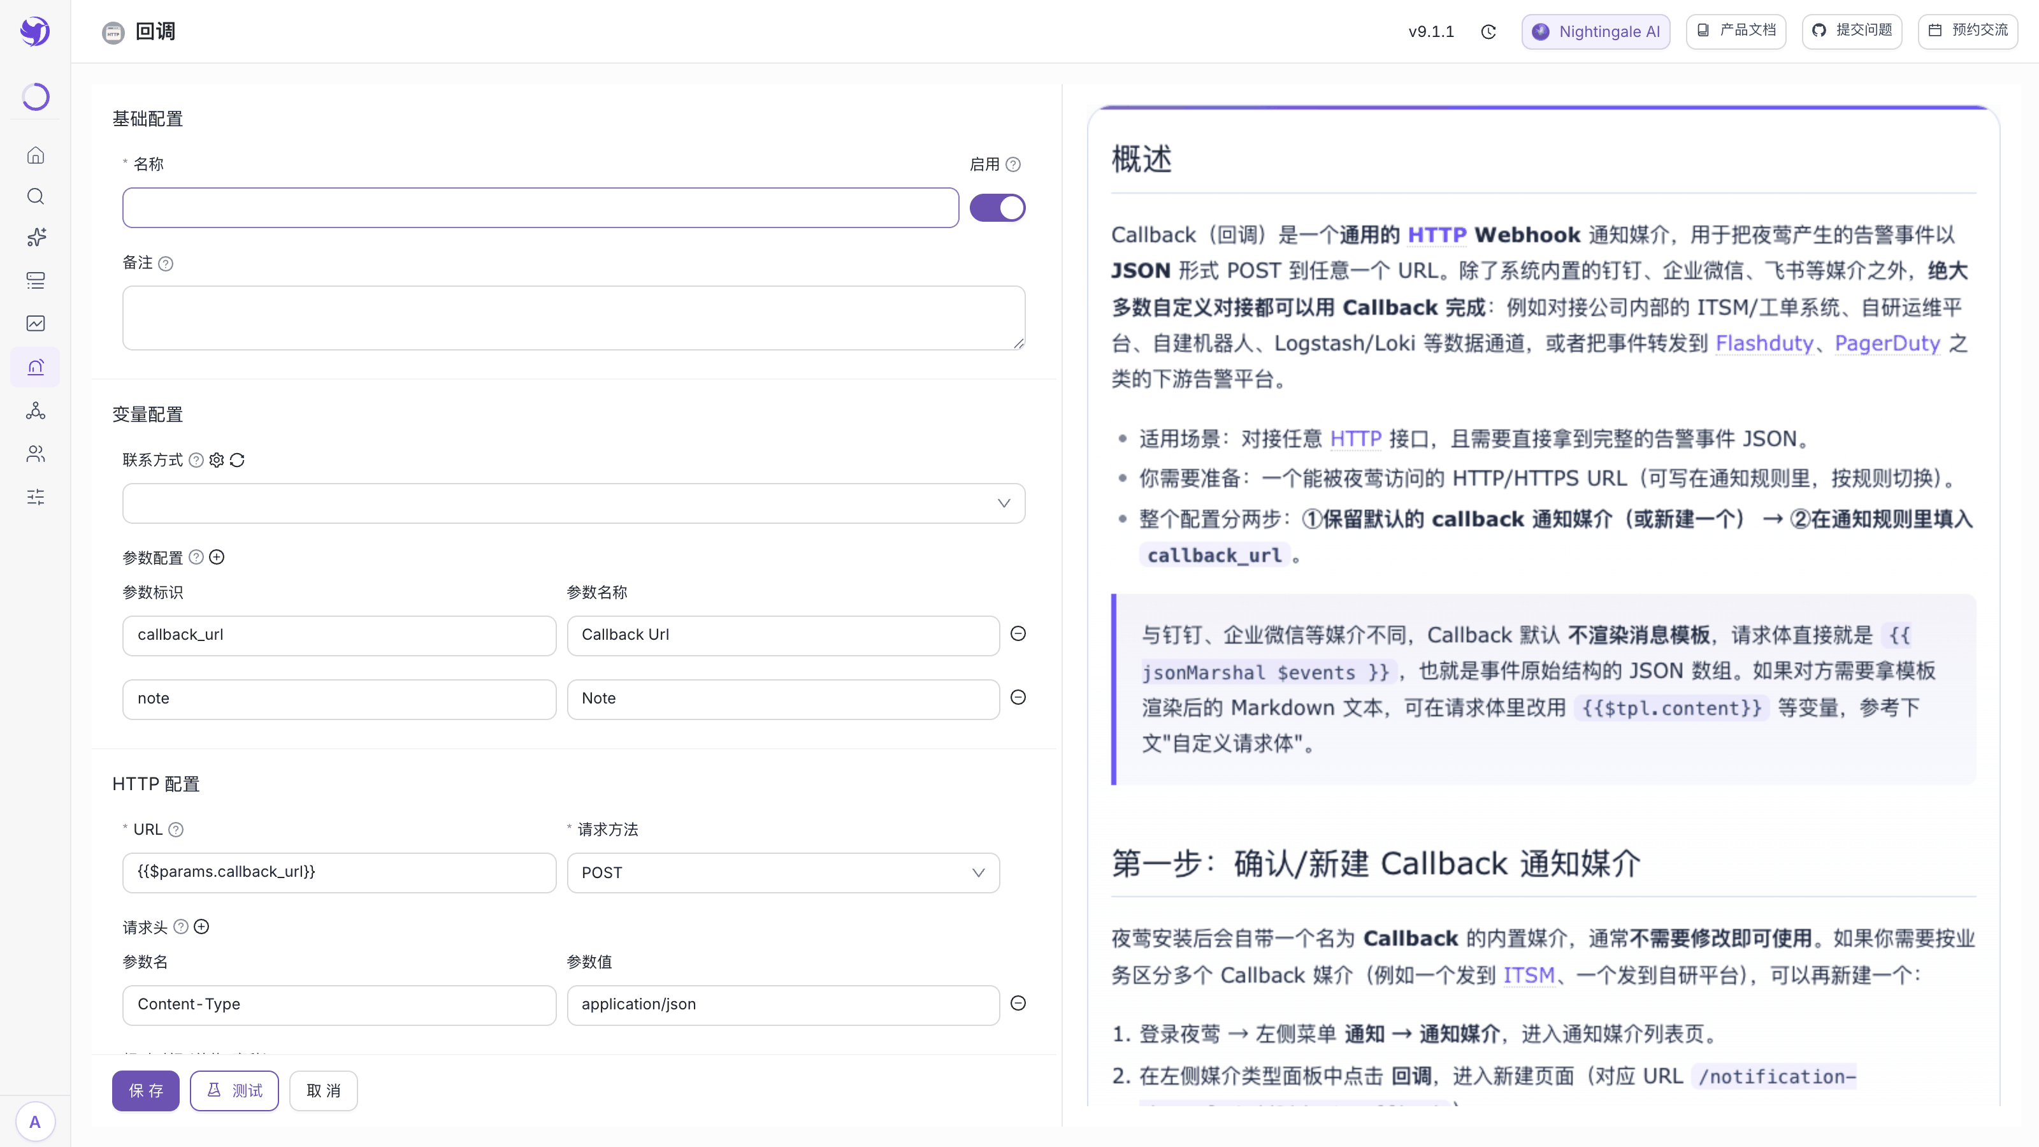The height and width of the screenshot is (1147, 2039).
Task: Click the version history clock icon
Action: point(1488,32)
